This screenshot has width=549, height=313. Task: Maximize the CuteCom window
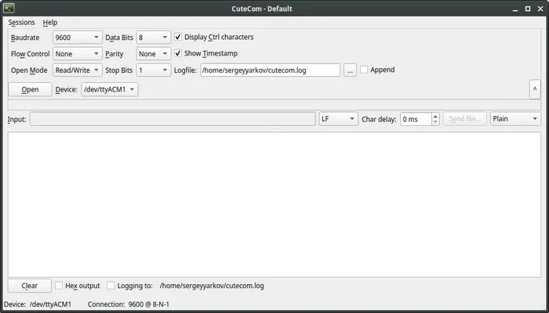pyautogui.click(x=528, y=9)
